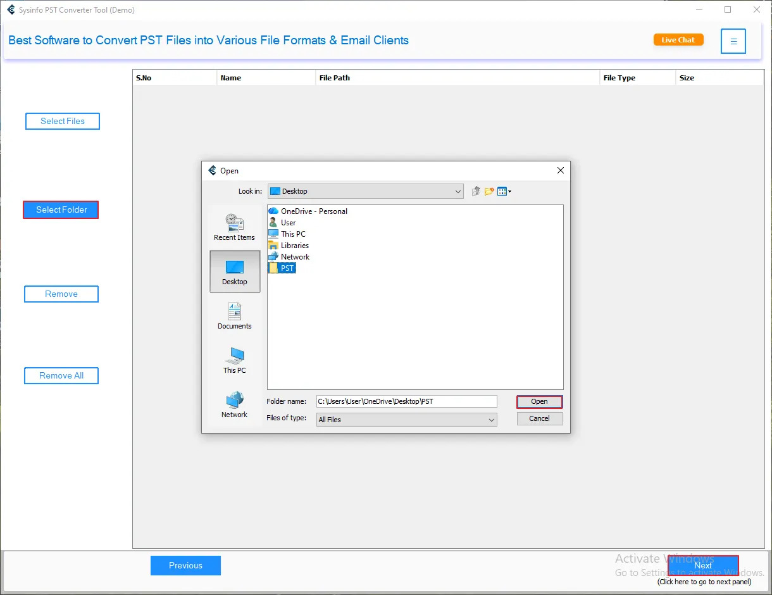This screenshot has height=595, width=772.
Task: Click the Open dialog title logo icon
Action: coord(212,170)
